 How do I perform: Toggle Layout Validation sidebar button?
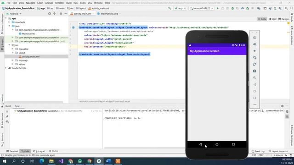pos(292,36)
